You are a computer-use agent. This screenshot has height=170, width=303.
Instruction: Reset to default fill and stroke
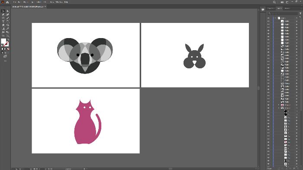tap(2, 45)
